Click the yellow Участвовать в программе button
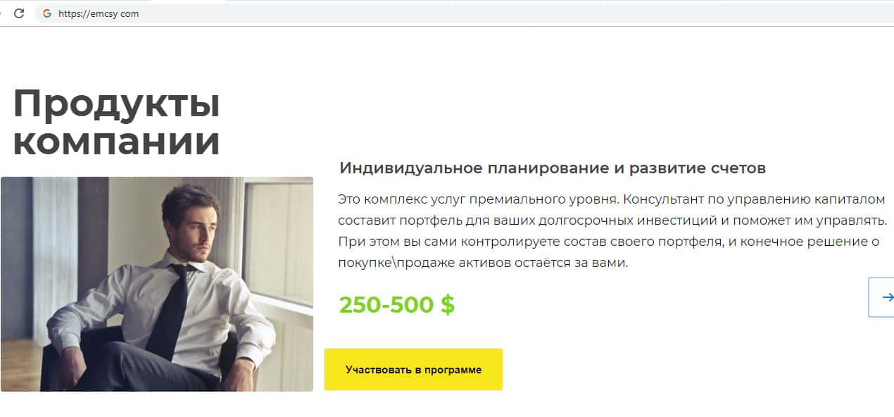The image size is (894, 417). [x=413, y=369]
